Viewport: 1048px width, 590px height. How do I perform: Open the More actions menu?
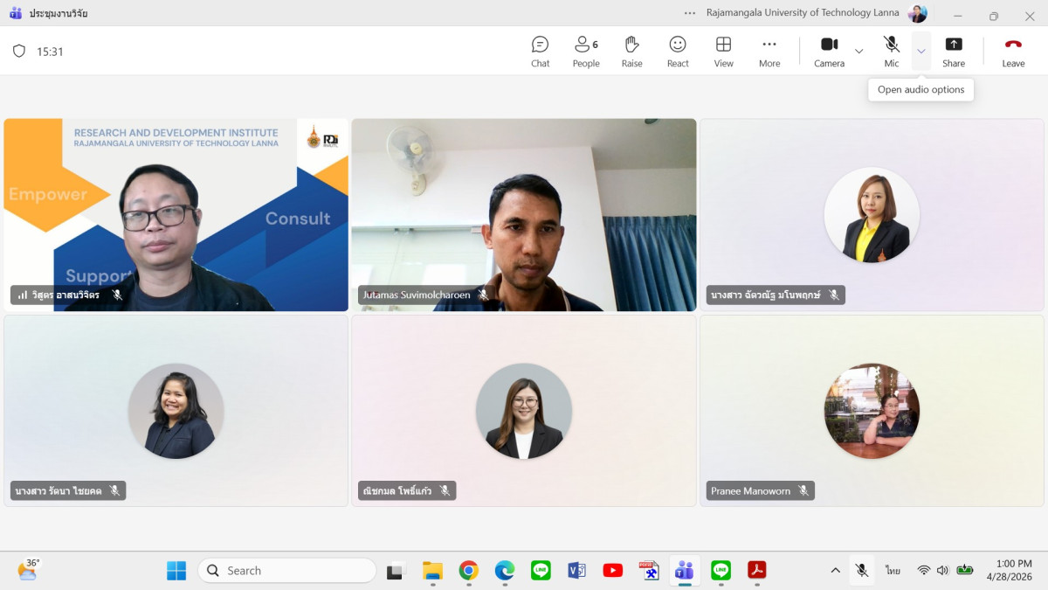point(769,51)
